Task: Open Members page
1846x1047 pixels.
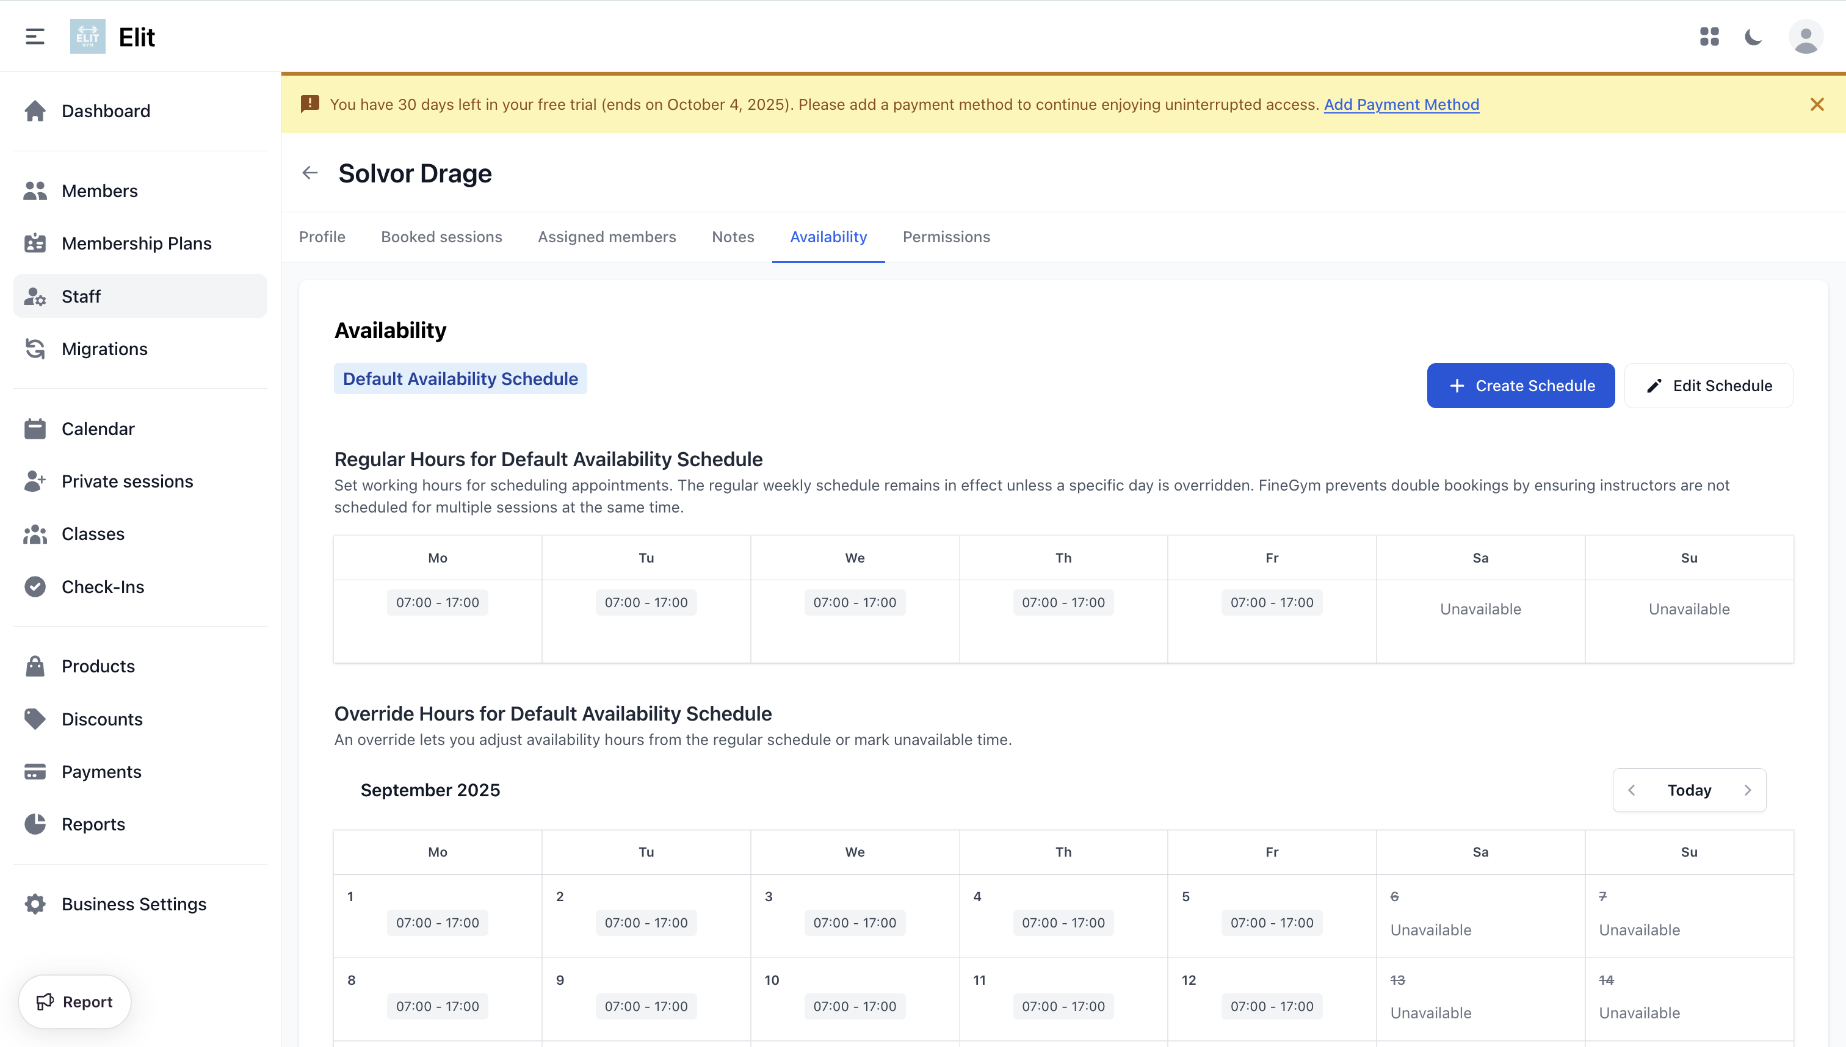Action: pyautogui.click(x=140, y=190)
